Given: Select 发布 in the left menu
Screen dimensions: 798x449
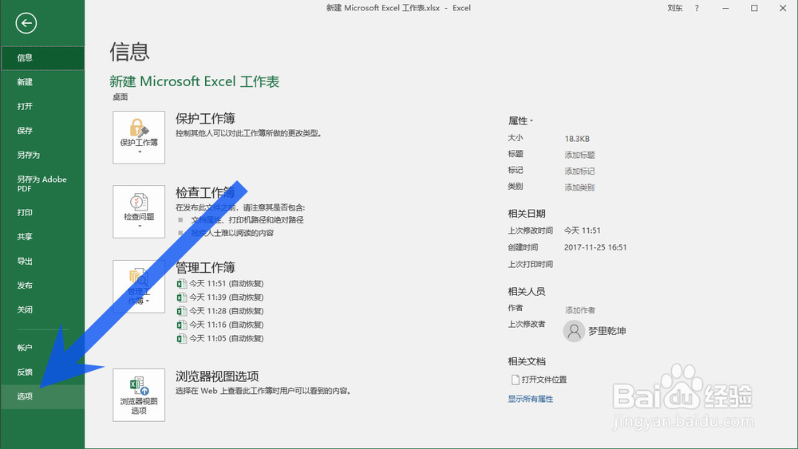Looking at the screenshot, I should (43, 286).
